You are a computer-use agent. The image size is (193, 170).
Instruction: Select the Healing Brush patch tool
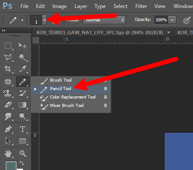coord(8,82)
